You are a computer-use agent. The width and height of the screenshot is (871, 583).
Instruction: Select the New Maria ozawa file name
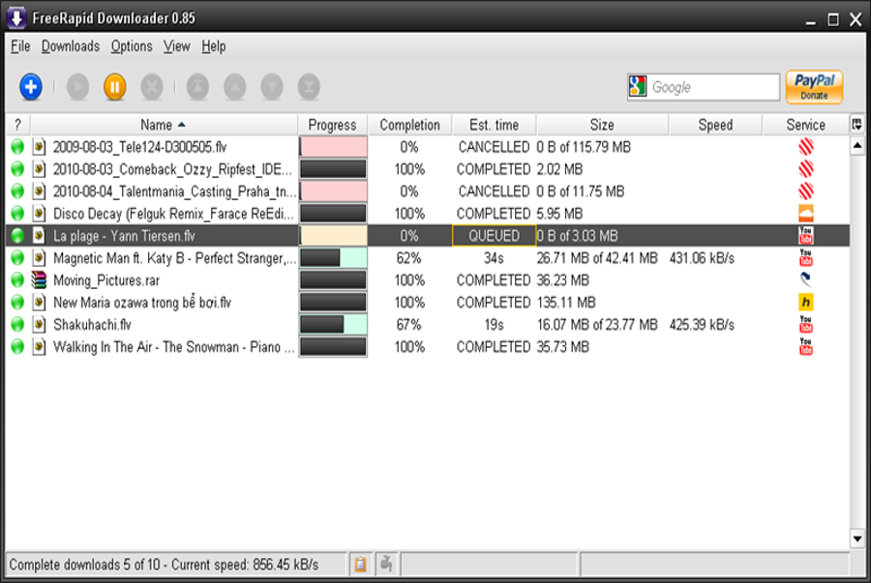point(142,303)
